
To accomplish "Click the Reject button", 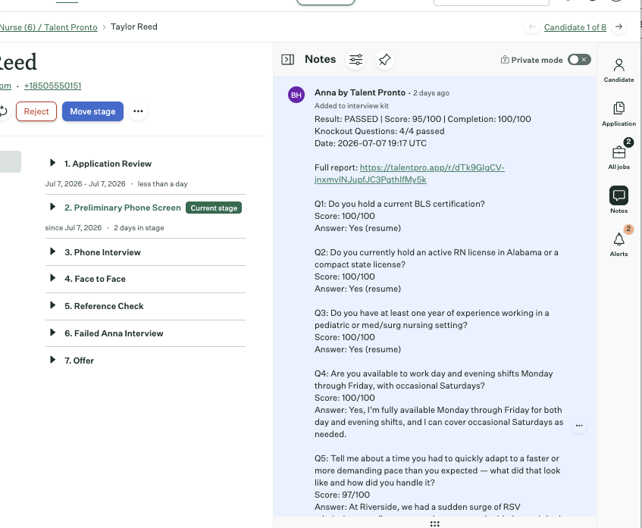I will 36,111.
